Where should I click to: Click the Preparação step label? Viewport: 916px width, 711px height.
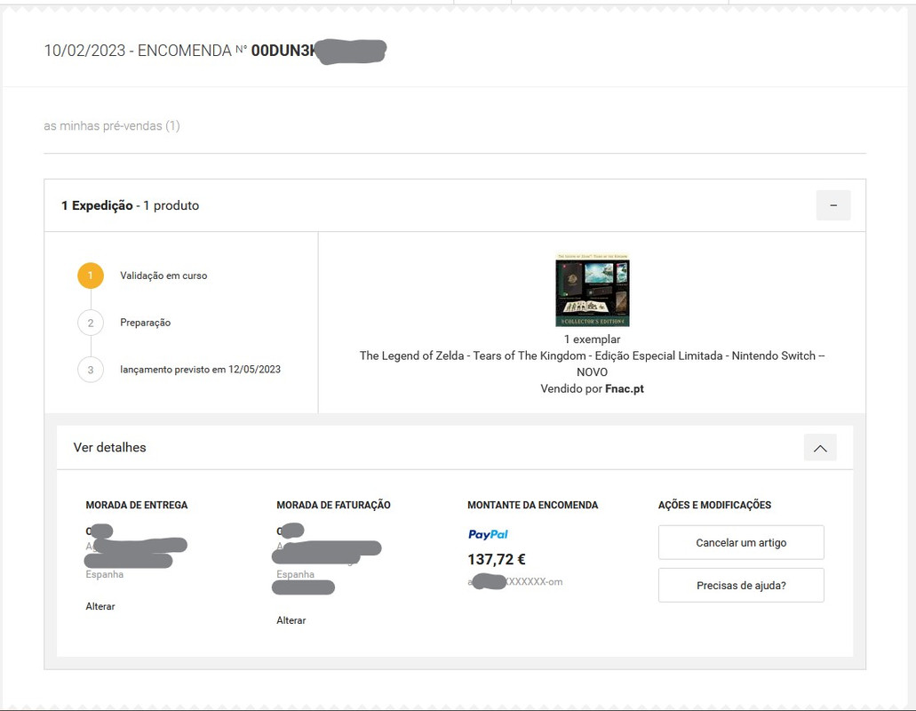tap(146, 323)
